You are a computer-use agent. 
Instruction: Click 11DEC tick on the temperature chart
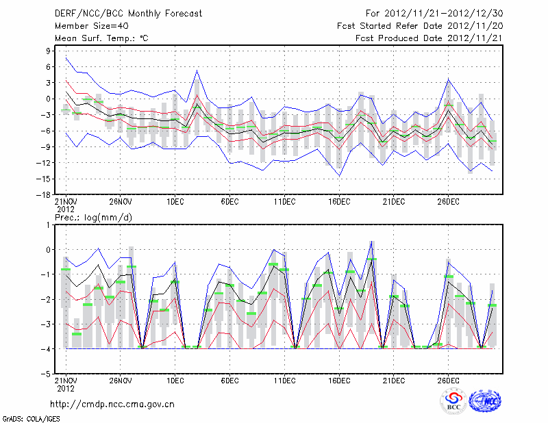pos(284,201)
